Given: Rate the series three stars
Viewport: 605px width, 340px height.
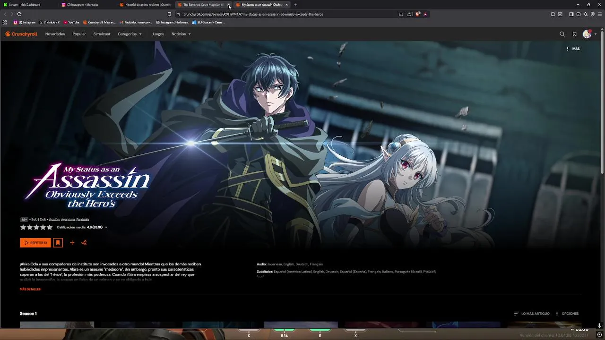Looking at the screenshot, I should pos(36,227).
